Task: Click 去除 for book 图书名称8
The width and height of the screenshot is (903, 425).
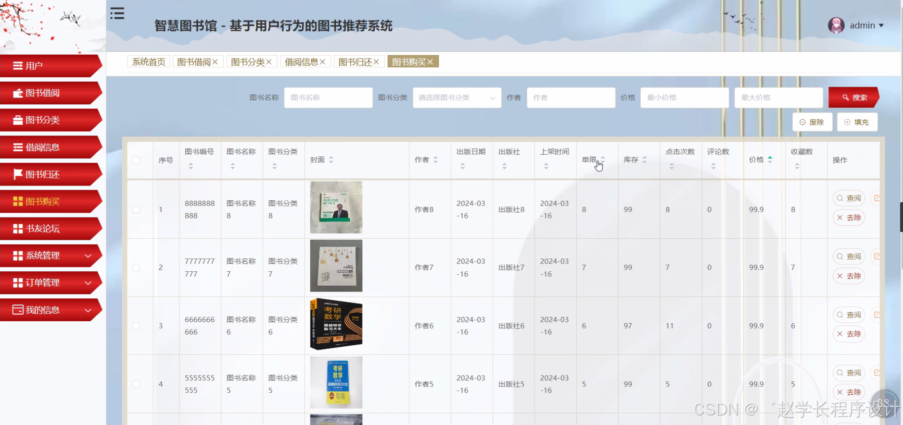Action: 849,218
